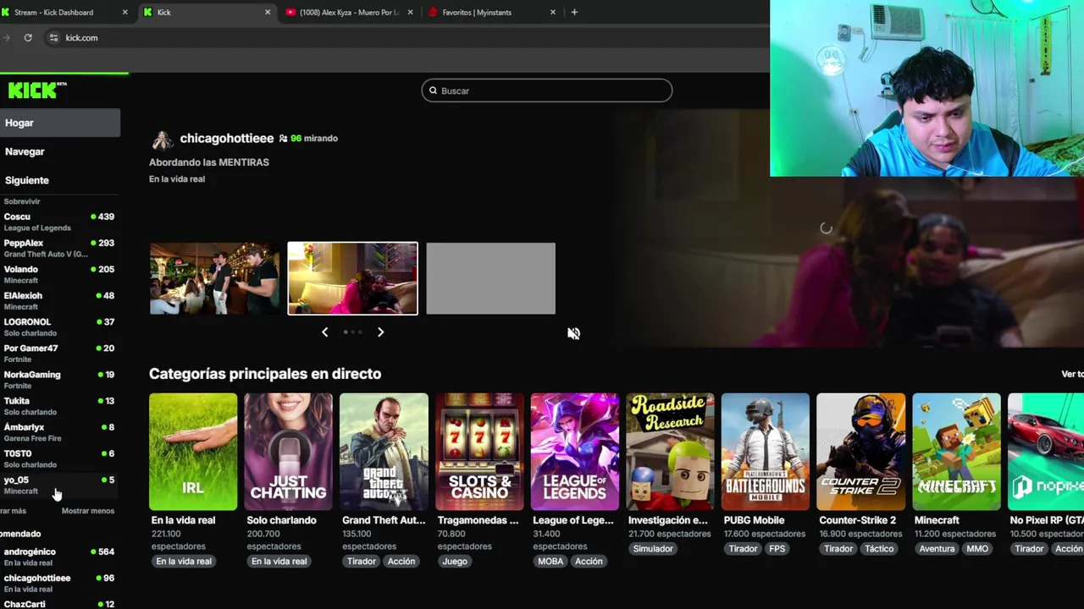Open Volando channel in sidebar
Screen dimensions: 1084x609
point(59,274)
